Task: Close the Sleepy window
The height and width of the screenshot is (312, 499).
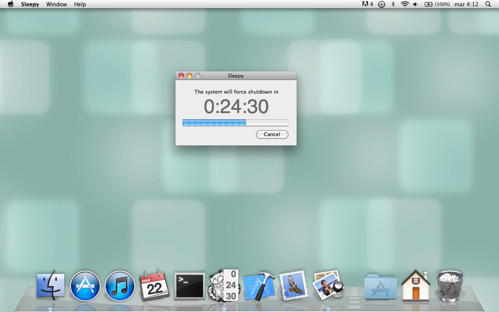Action: click(181, 76)
